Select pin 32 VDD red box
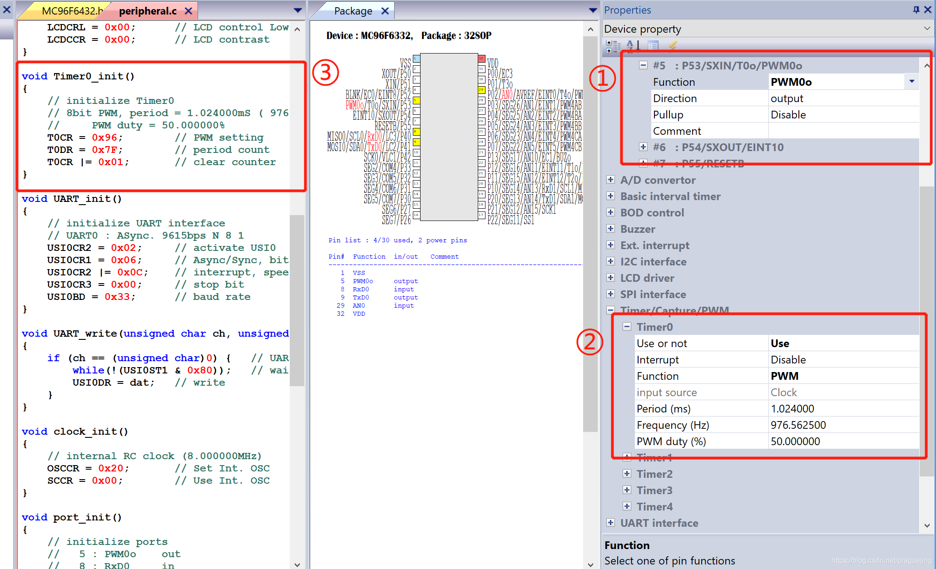Viewport: 936px width, 569px height. [481, 59]
